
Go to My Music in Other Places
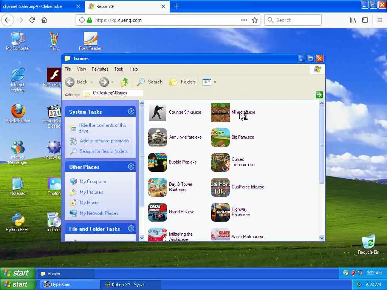click(89, 203)
